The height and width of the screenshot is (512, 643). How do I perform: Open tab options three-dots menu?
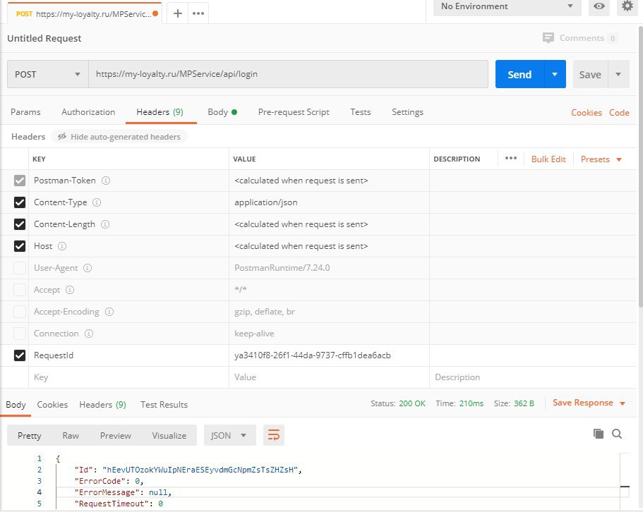coord(198,13)
